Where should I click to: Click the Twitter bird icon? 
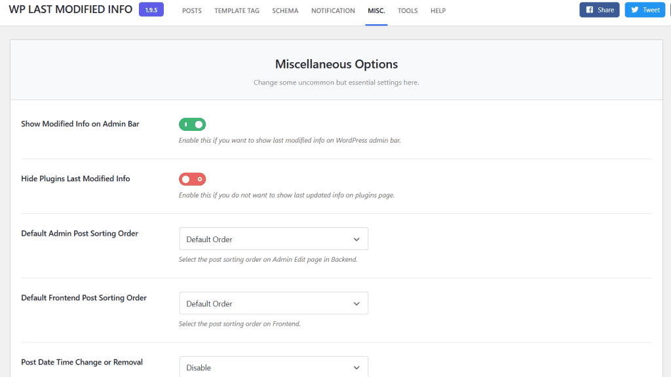coord(634,10)
